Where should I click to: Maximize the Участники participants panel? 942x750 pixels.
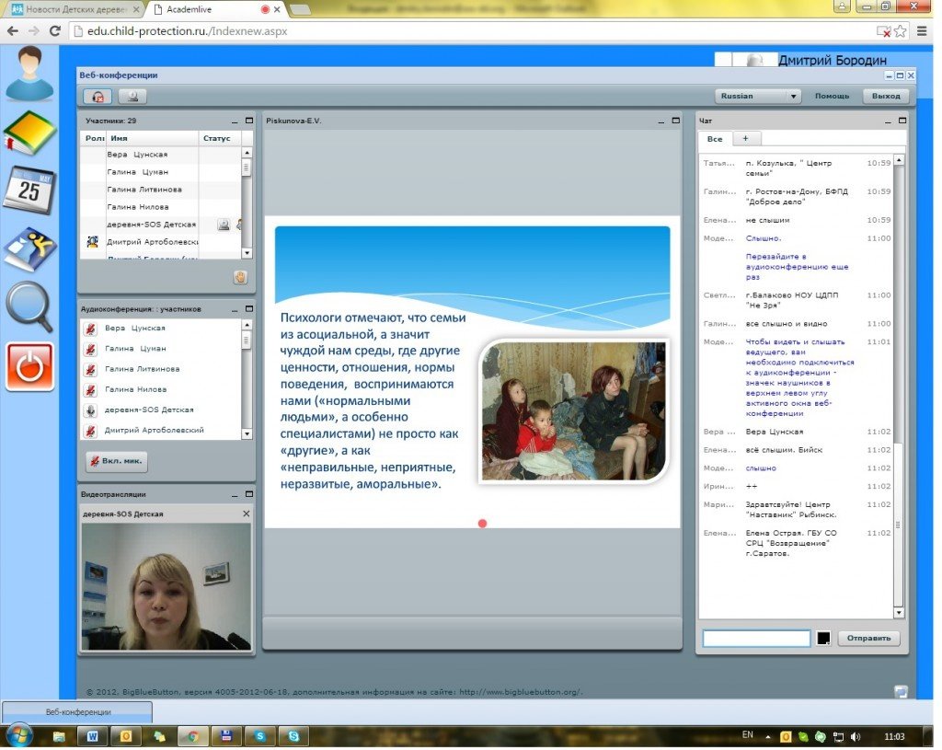coord(249,121)
